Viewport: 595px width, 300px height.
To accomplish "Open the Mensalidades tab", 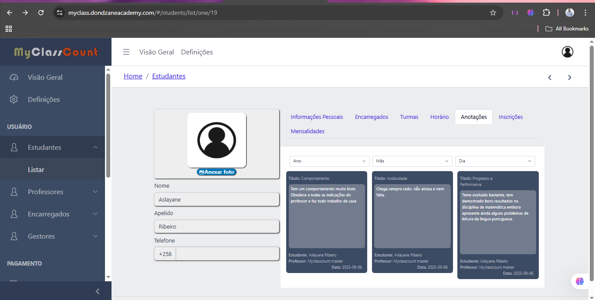I will [x=308, y=131].
